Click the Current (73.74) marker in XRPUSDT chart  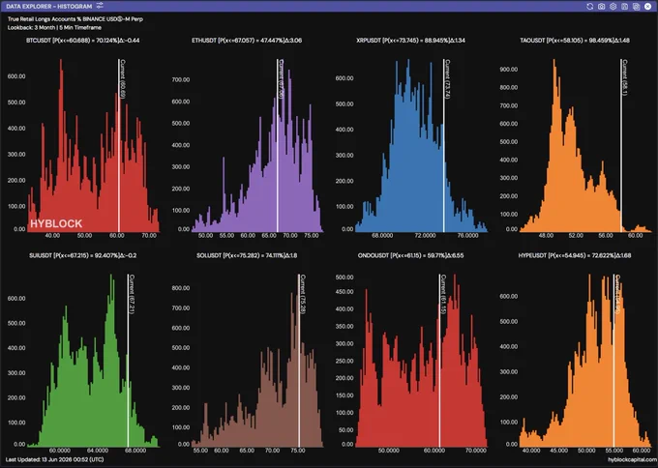(x=448, y=79)
